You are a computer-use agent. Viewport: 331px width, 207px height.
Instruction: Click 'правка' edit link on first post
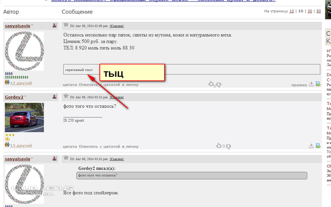tap(298, 85)
